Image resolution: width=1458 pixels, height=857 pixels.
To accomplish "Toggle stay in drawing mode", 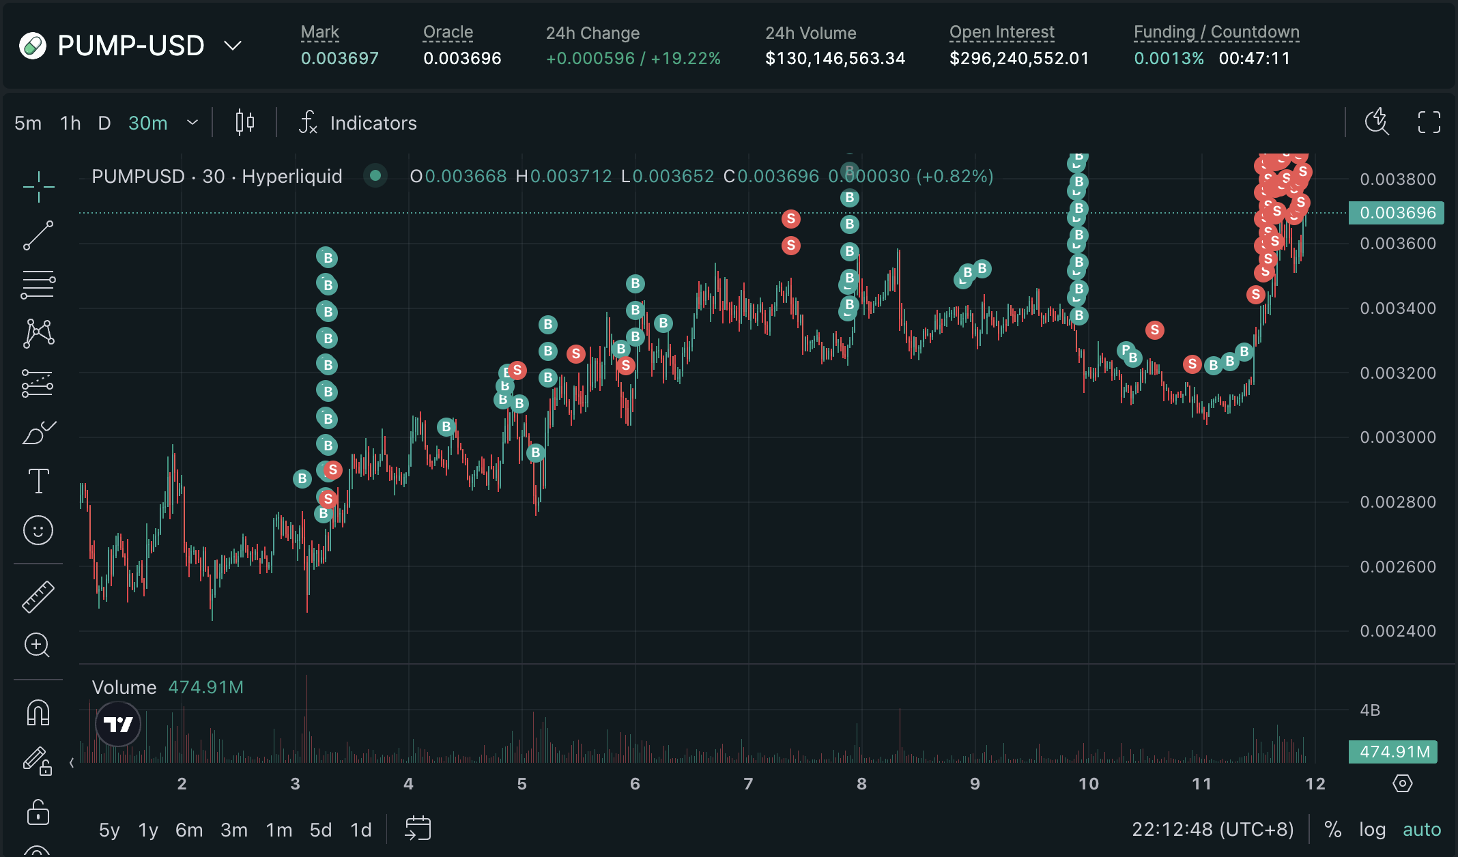I will click(x=38, y=761).
